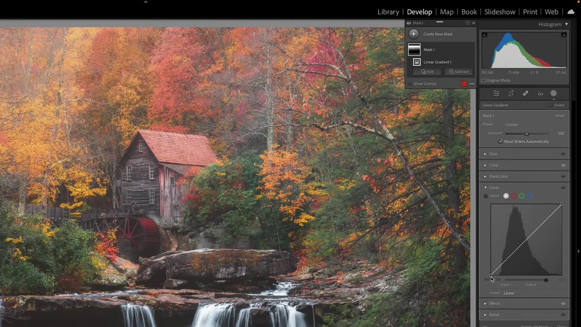The height and width of the screenshot is (327, 581).
Task: Click the Add button under Mask 1
Action: point(427,72)
